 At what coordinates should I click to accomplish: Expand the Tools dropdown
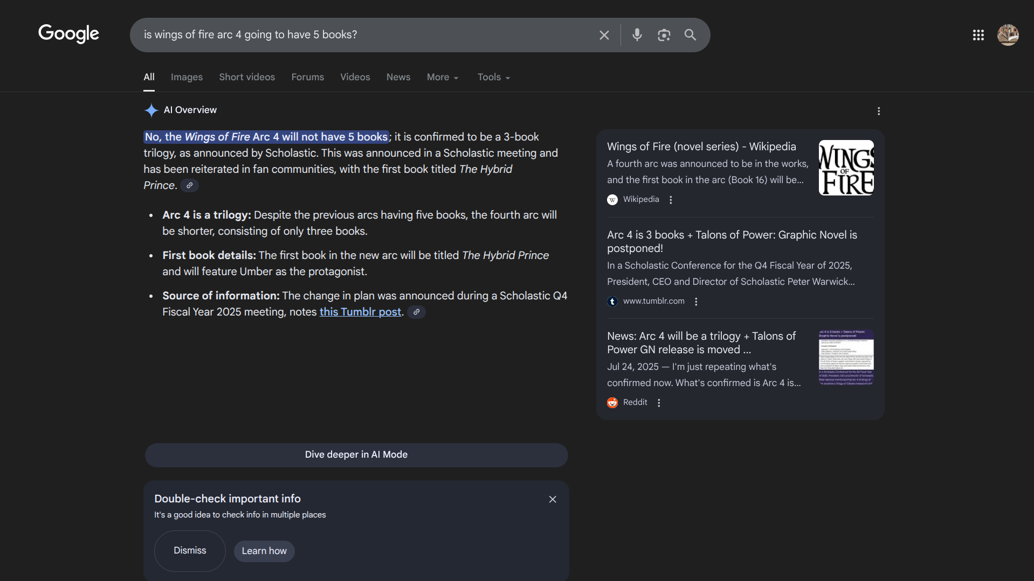click(493, 77)
